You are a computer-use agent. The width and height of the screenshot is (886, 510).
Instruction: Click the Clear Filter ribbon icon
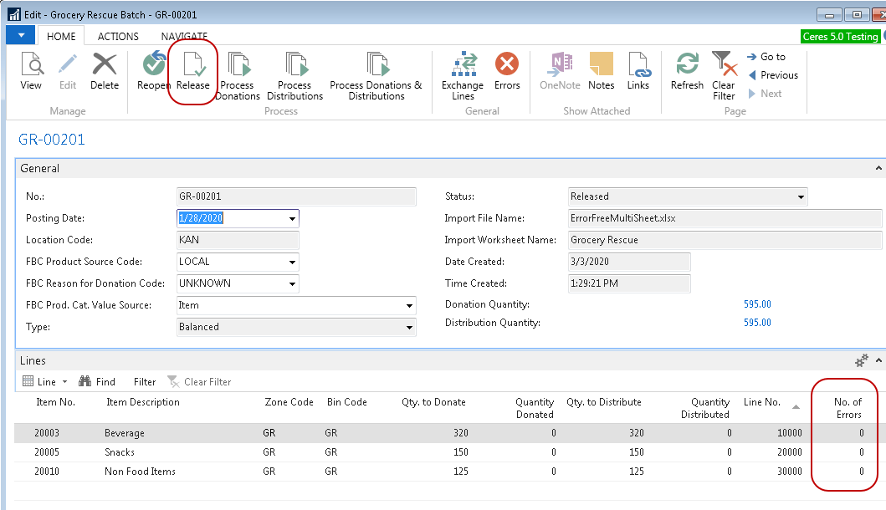click(x=724, y=75)
